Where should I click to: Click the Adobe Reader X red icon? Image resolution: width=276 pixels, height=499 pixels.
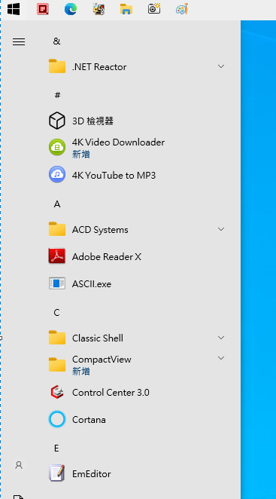[x=57, y=256]
